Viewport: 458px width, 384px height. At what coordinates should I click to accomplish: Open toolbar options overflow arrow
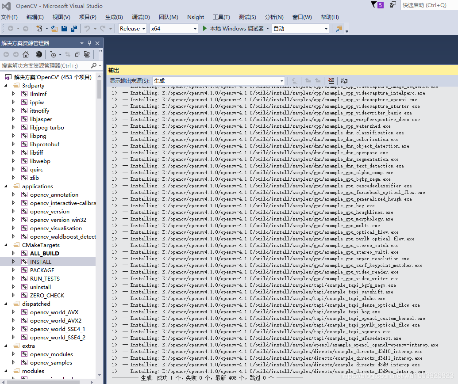[x=347, y=30]
